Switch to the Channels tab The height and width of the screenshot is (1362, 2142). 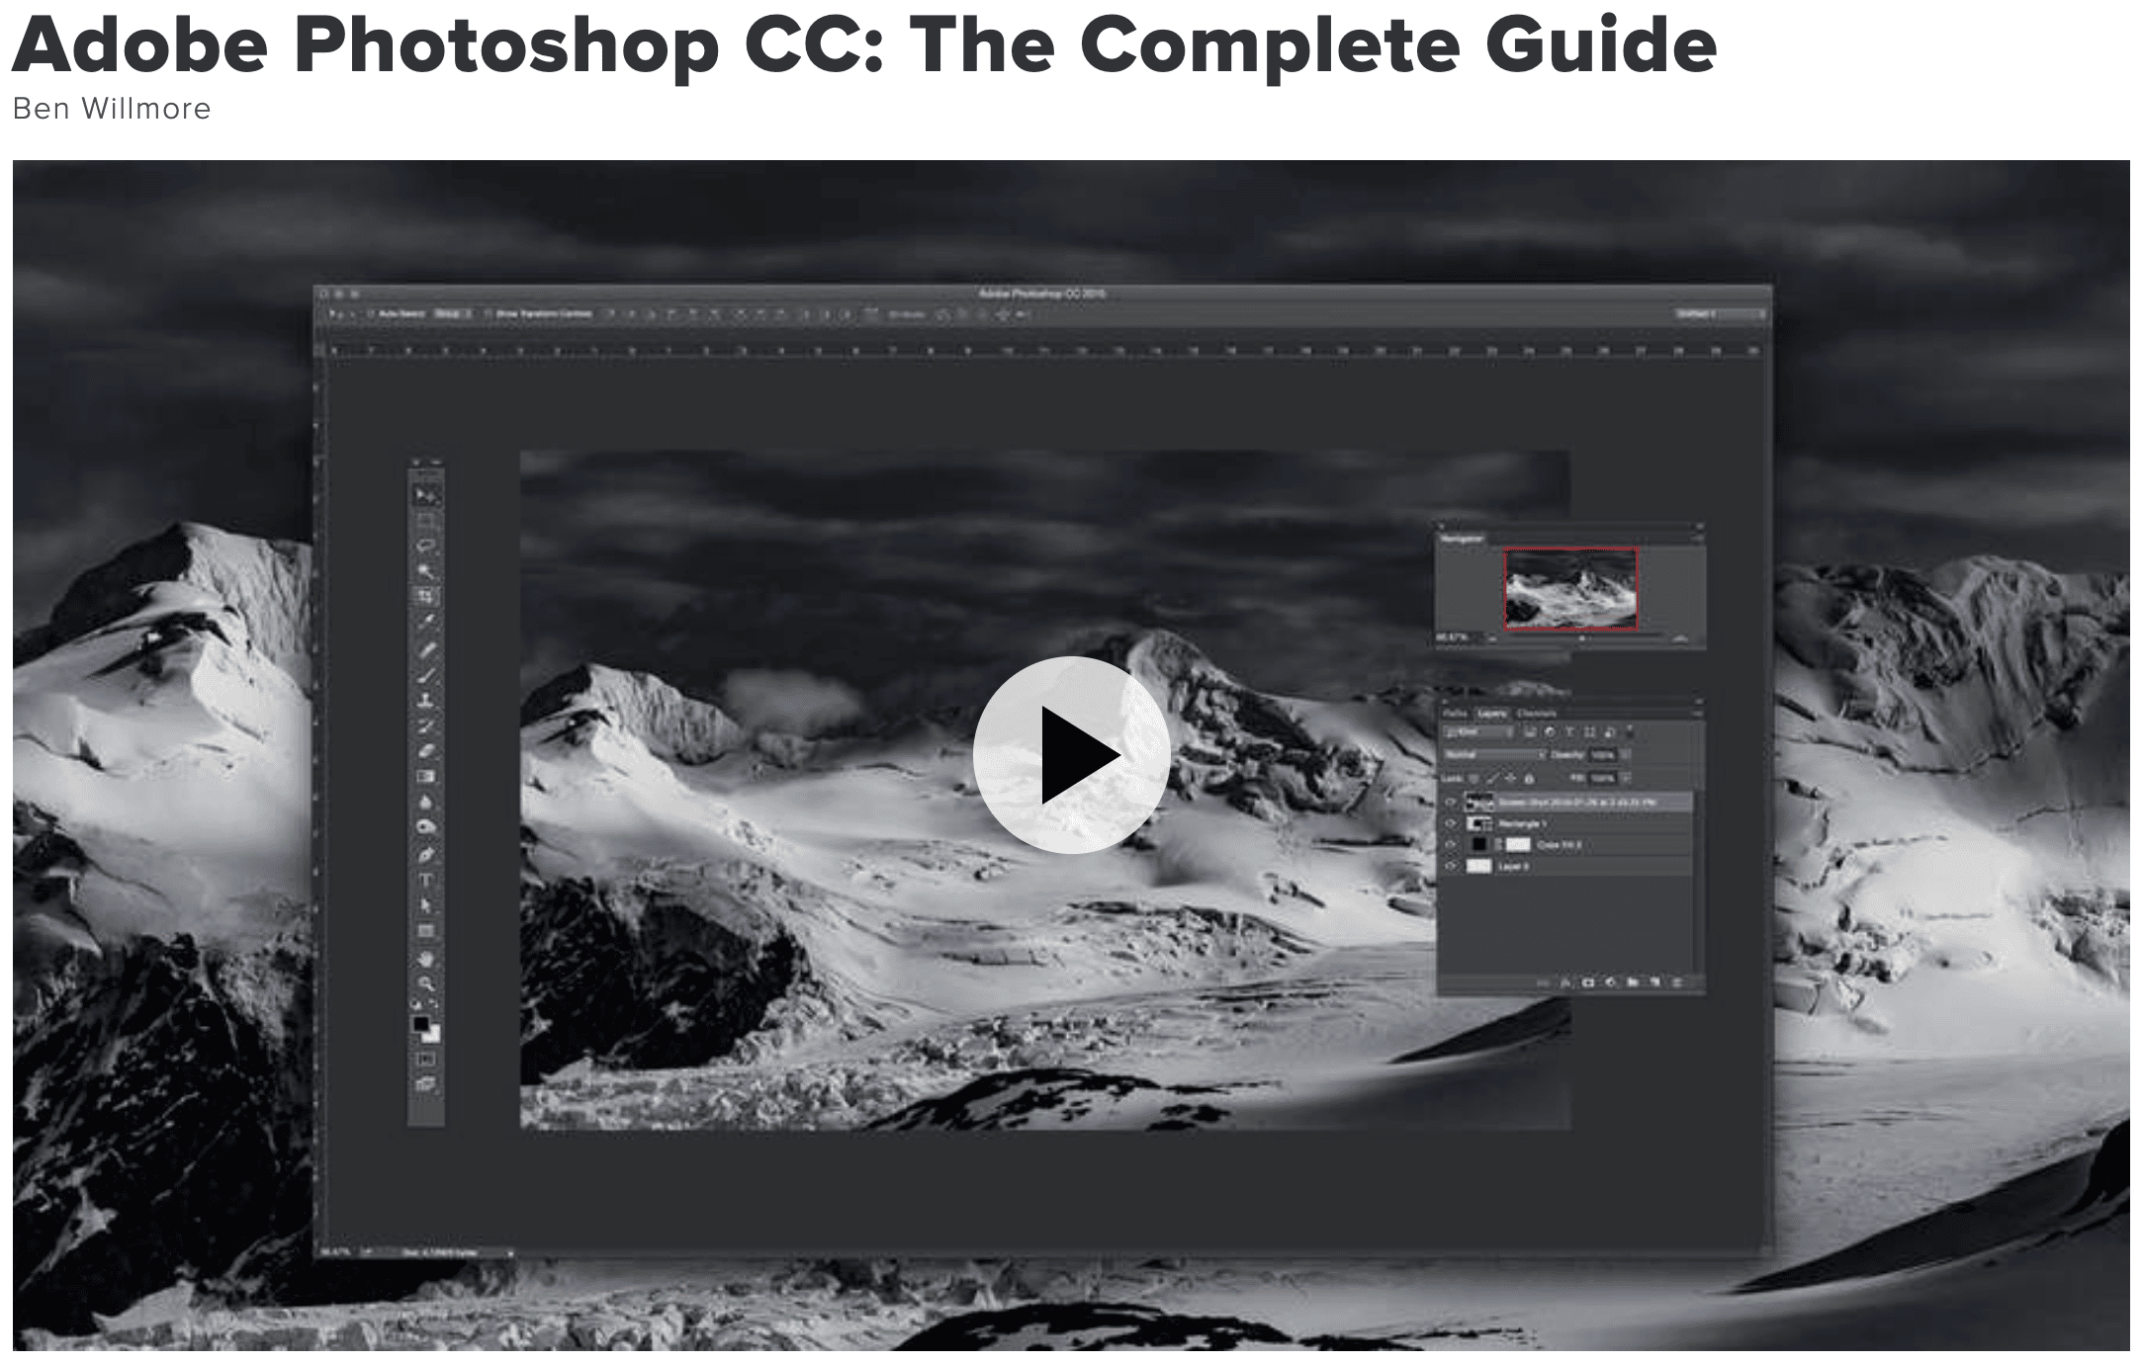click(1537, 714)
